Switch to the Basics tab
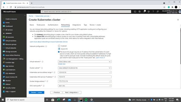Screen dimensions: 181x102 [32, 25]
